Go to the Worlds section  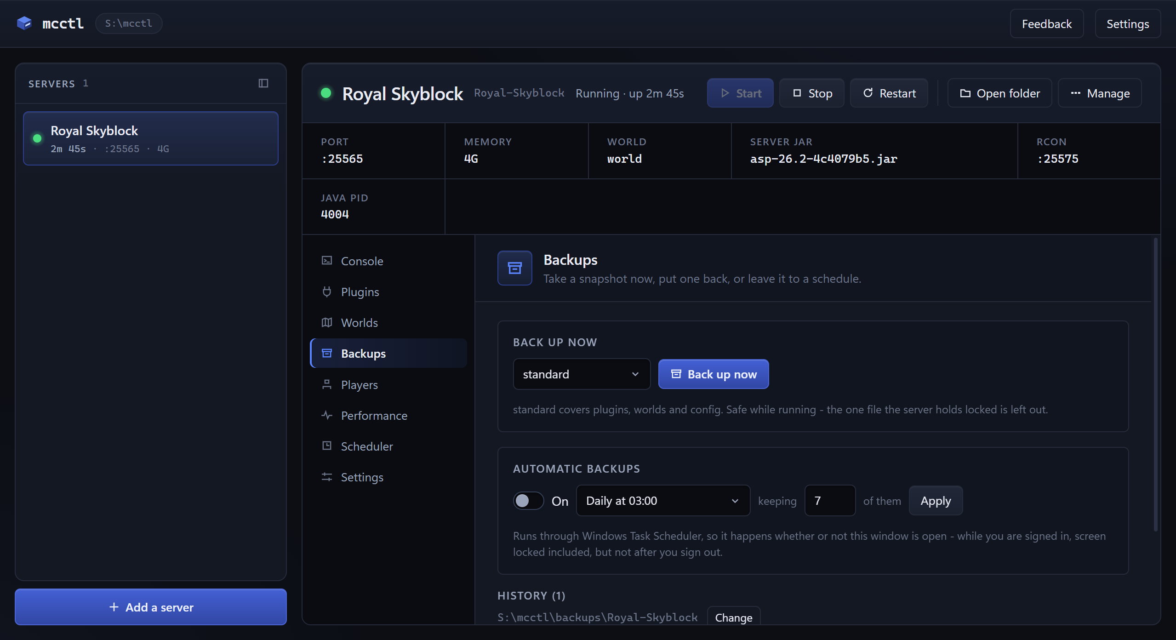tap(388, 322)
